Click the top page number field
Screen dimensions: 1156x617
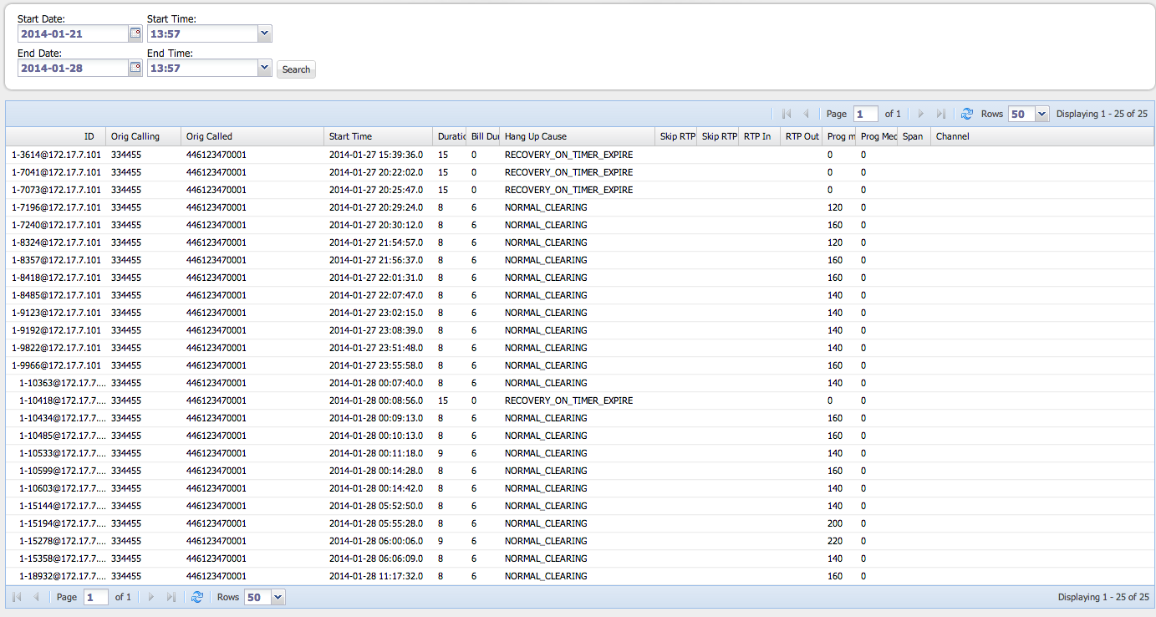865,114
